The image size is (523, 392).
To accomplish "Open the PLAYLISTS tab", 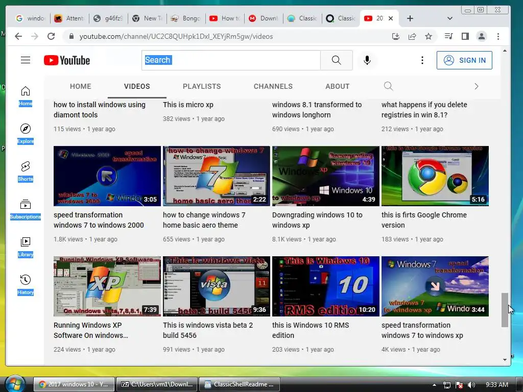I will pyautogui.click(x=202, y=86).
